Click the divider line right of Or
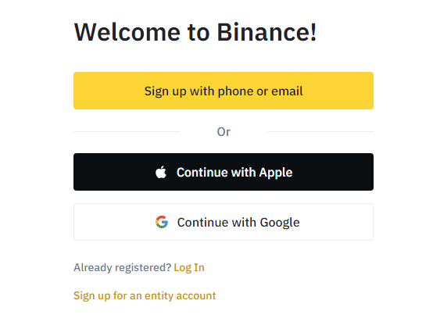Image resolution: width=433 pixels, height=336 pixels. (x=320, y=132)
